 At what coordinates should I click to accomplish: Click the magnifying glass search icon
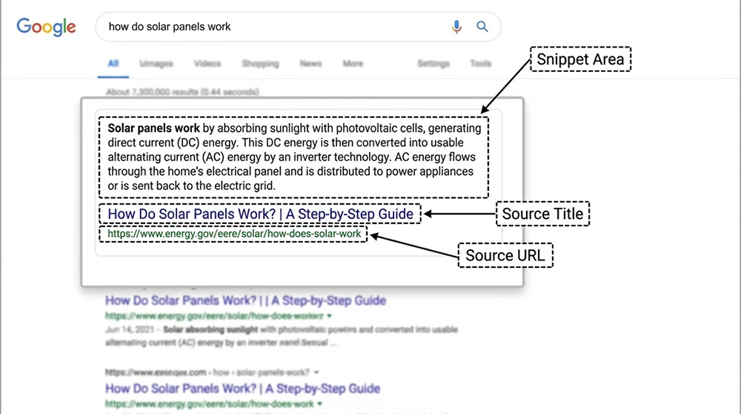(x=482, y=27)
